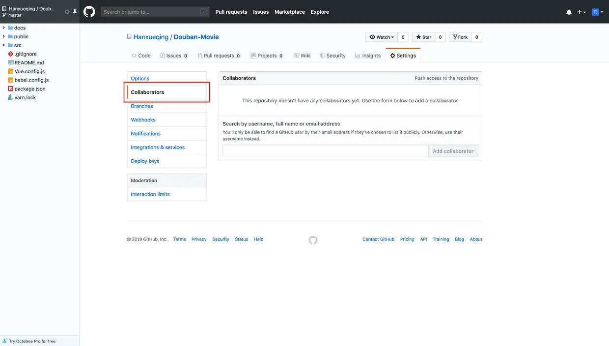Viewport: 609px width, 346px height.
Task: Click the public folder icon
Action: click(x=10, y=36)
